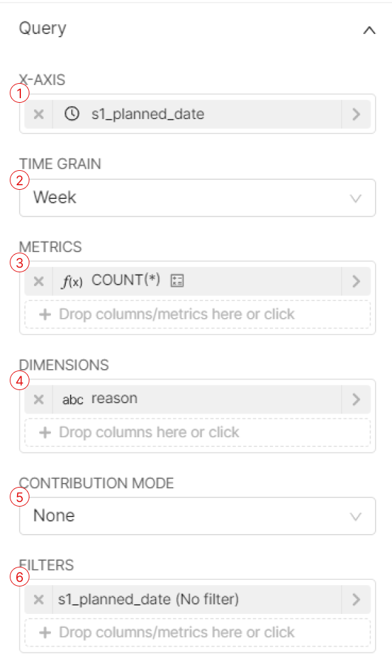Add a metric via the Metrics drop zone
Viewport: 392px width, 663px height.
[197, 314]
